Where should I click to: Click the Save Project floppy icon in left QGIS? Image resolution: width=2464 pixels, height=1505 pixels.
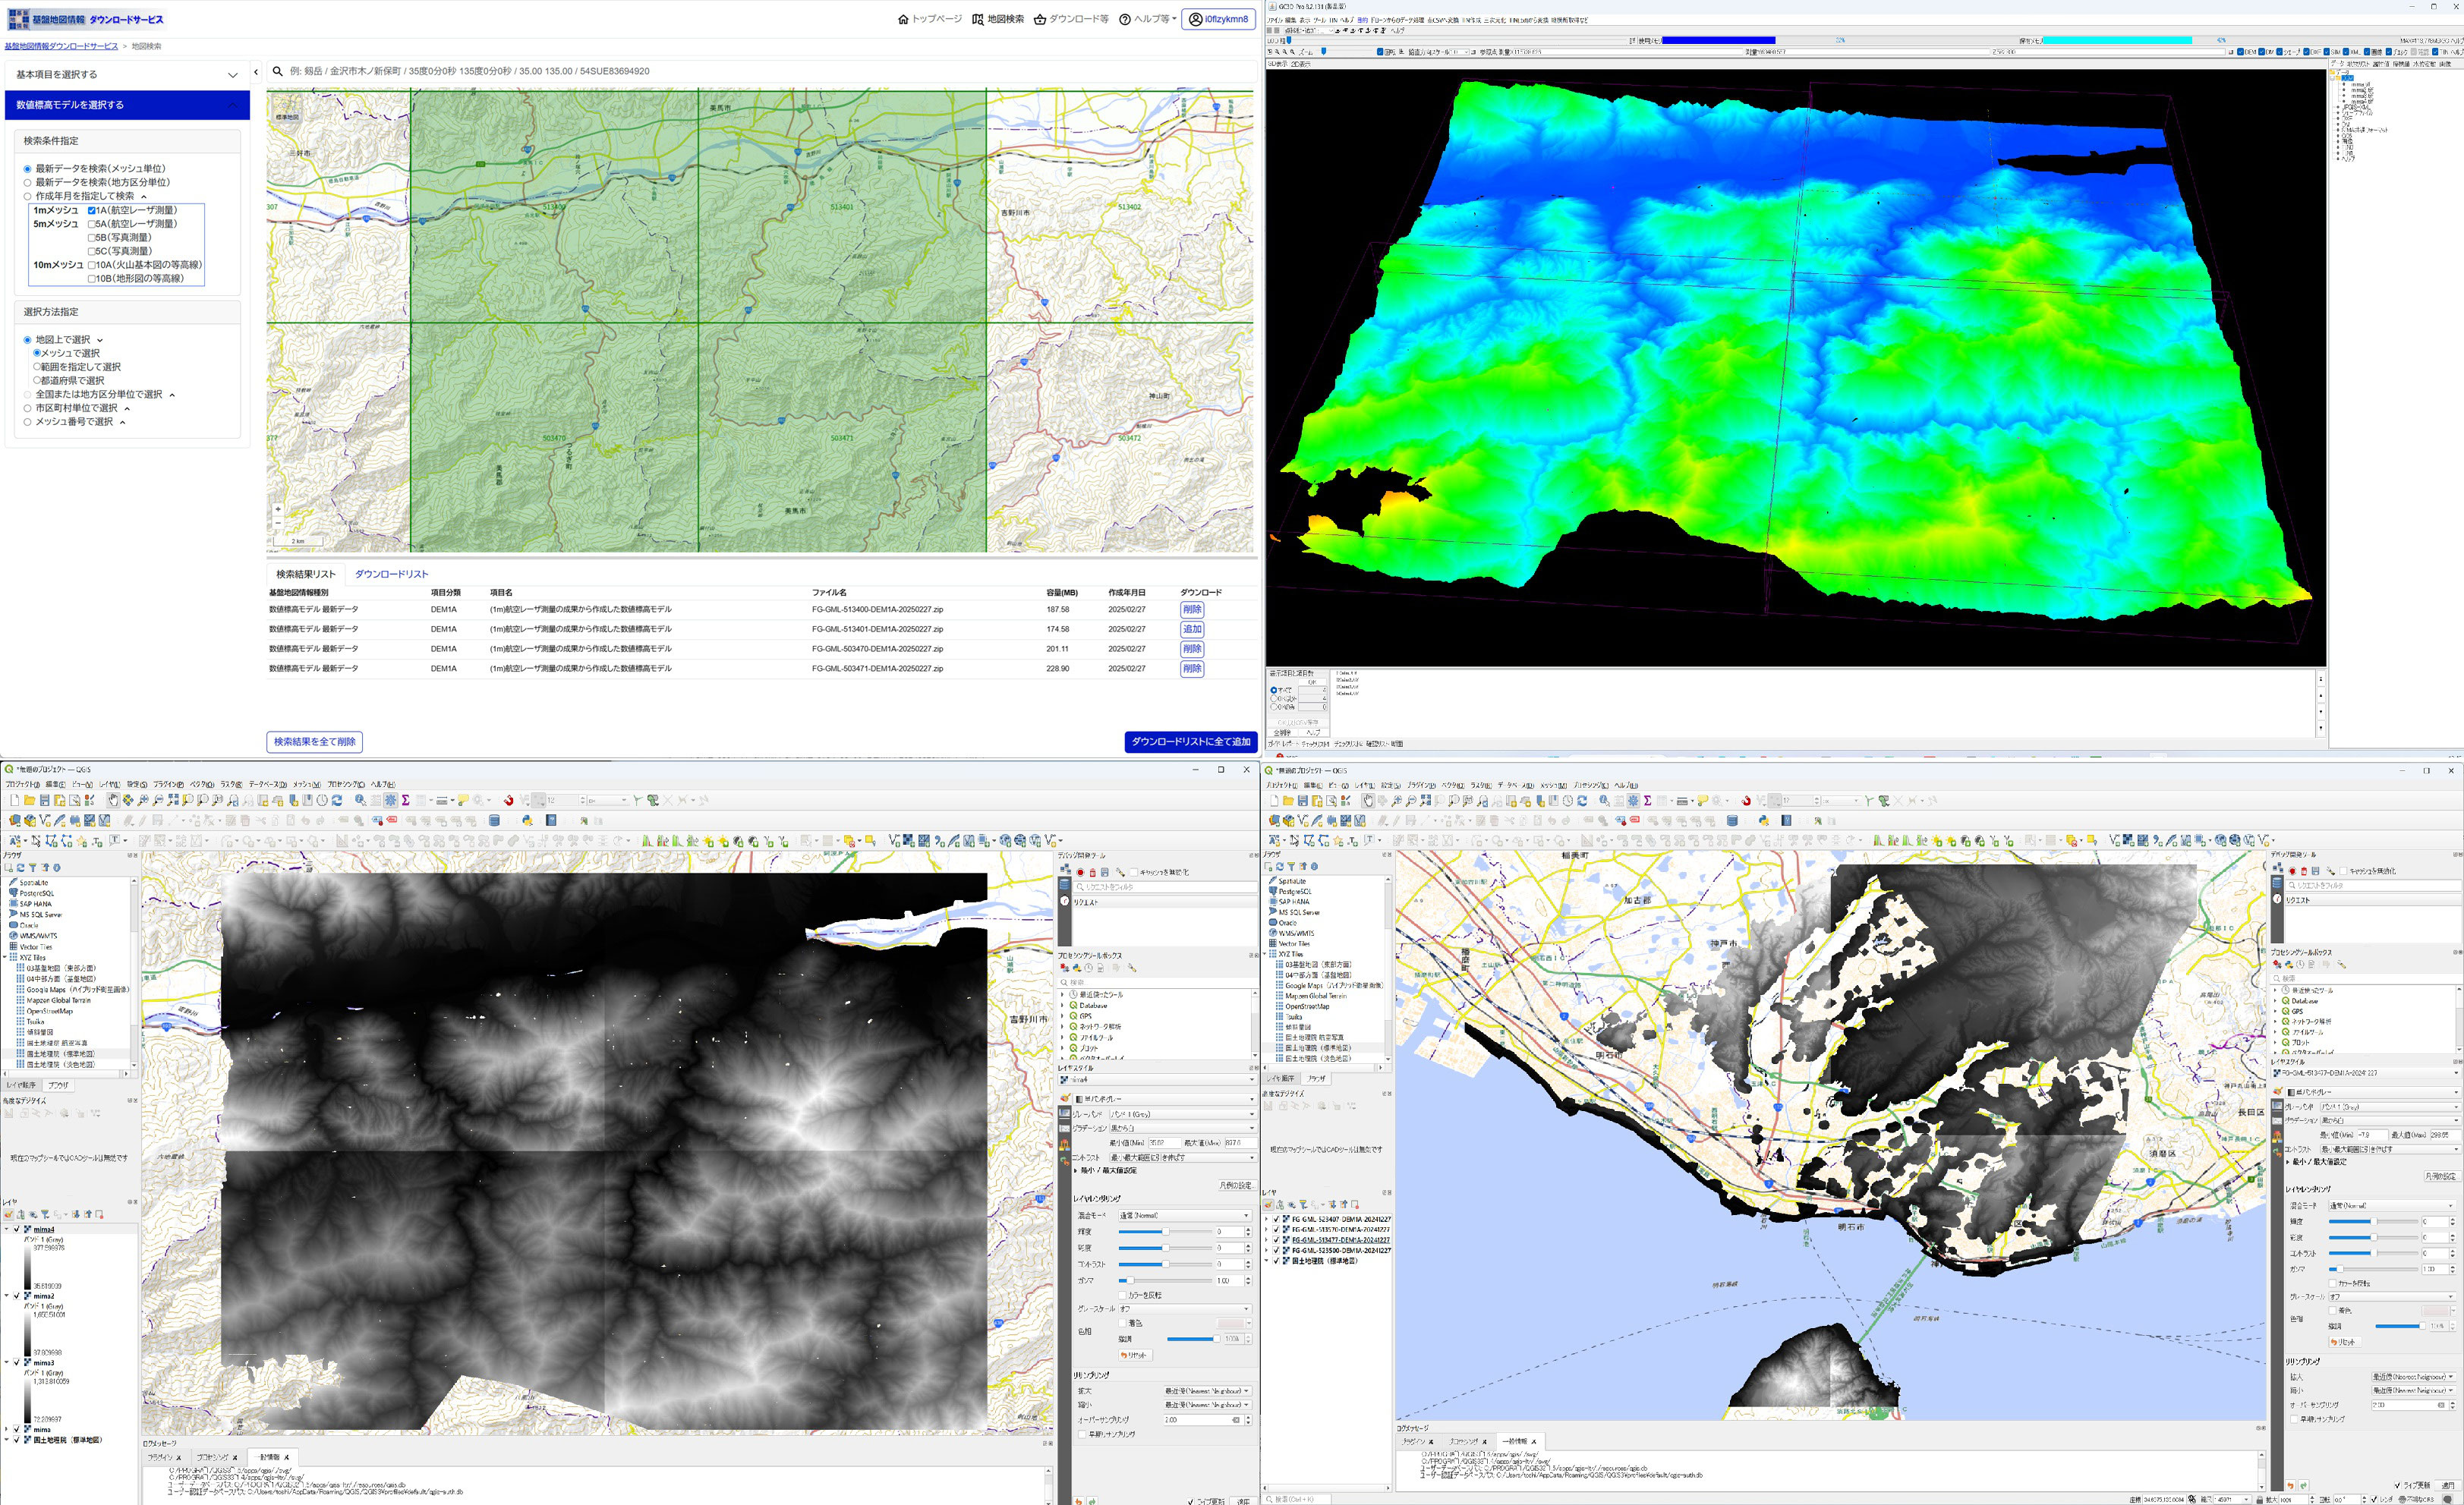[44, 801]
